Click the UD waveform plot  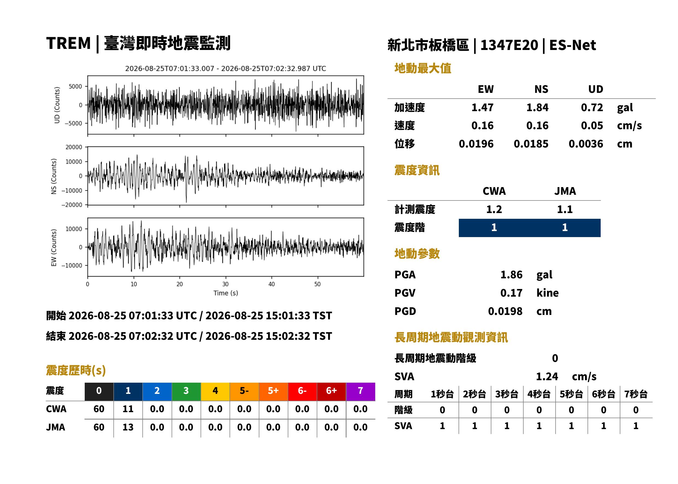(225, 105)
